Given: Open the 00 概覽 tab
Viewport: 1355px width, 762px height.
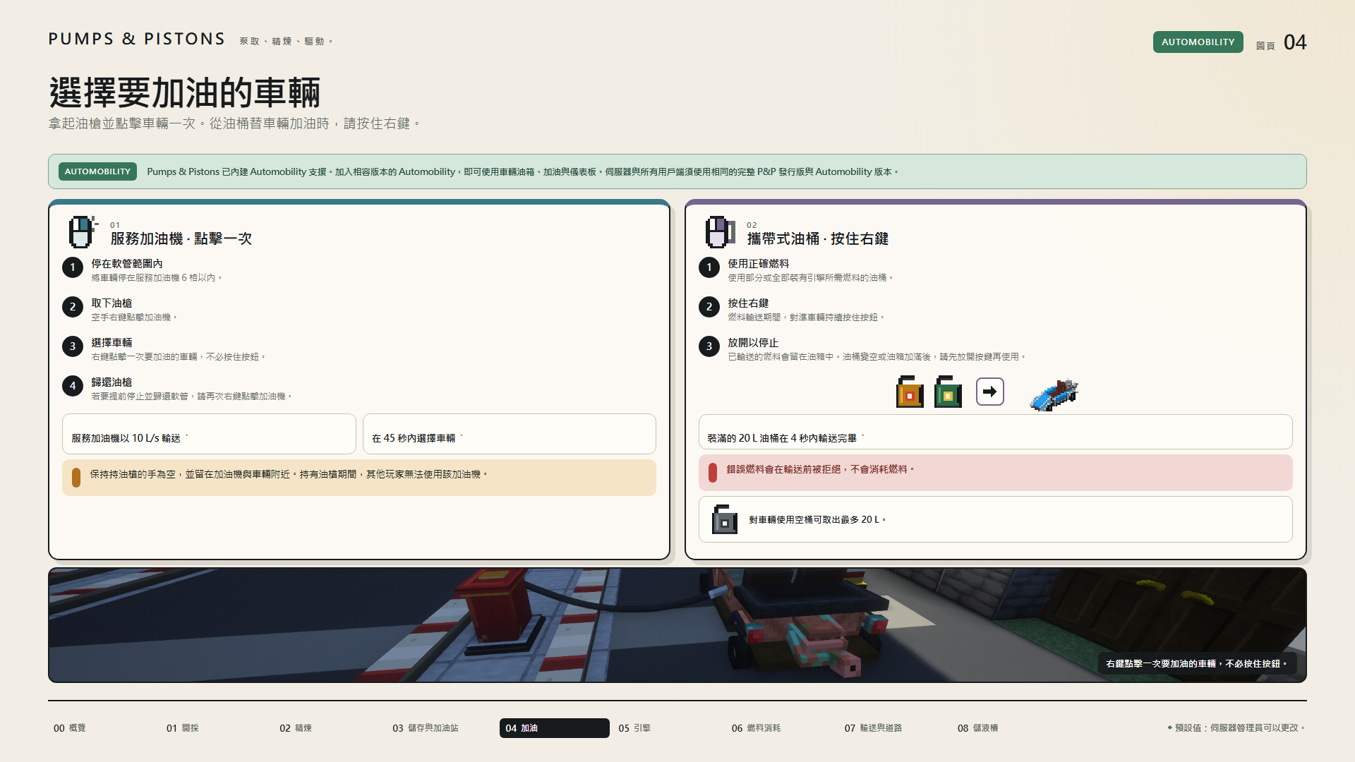Looking at the screenshot, I should click(103, 728).
